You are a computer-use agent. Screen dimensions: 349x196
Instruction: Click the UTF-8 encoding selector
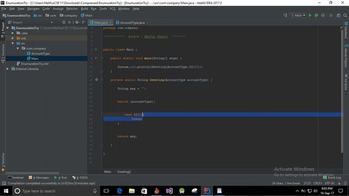[x=329, y=183]
